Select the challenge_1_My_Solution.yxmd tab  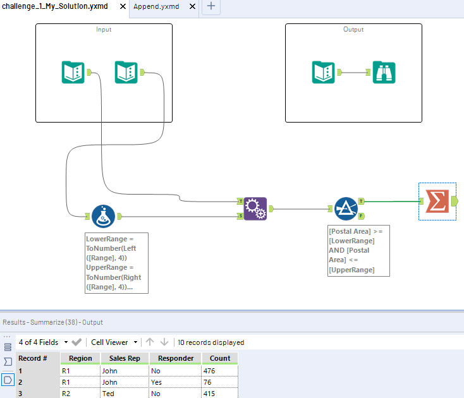[54, 6]
